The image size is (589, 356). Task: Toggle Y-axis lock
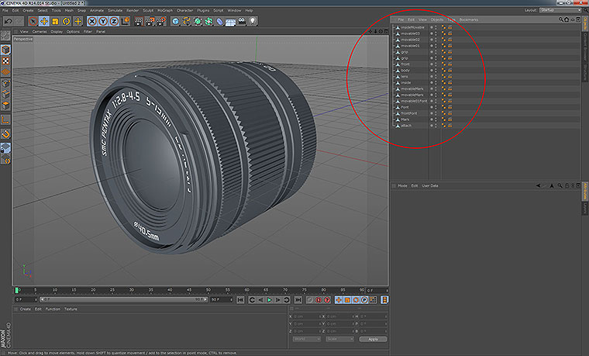(x=102, y=22)
